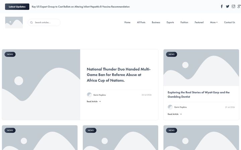Click Kevin Hopkins avatar in Wyatt Earp card
The width and height of the screenshot is (241, 150).
click(x=170, y=107)
